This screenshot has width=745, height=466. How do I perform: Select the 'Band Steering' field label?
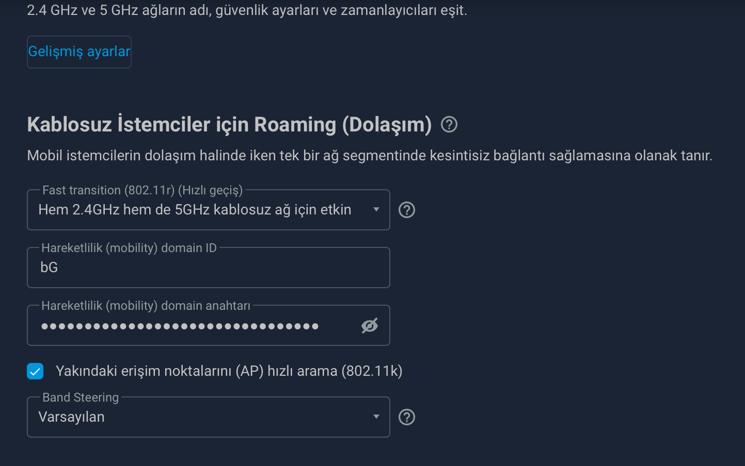click(x=81, y=397)
